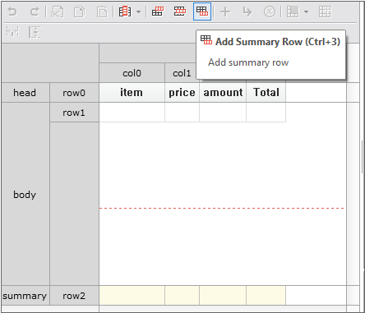Image resolution: width=365 pixels, height=313 pixels.
Task: Select the summary band label
Action: (25, 296)
